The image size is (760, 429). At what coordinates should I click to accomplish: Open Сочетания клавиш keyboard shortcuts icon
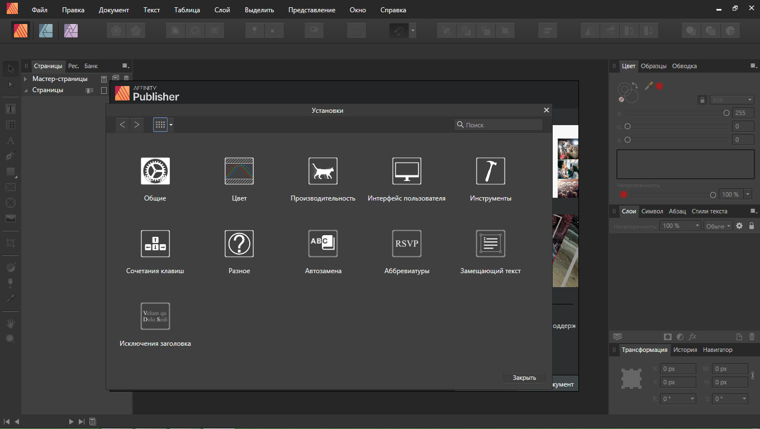155,244
